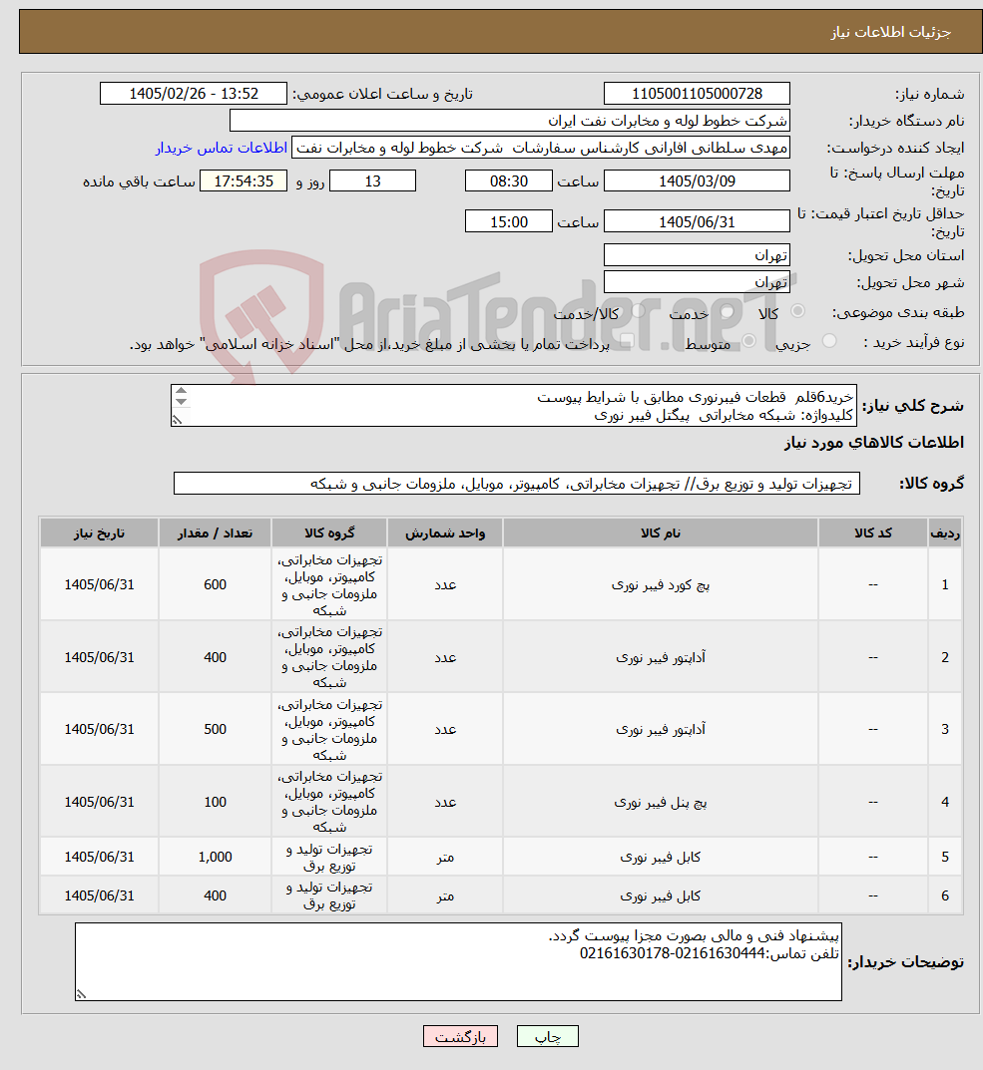Click the announcement date field 1405/02/26 - 13:52
The image size is (983, 1070).
194,94
